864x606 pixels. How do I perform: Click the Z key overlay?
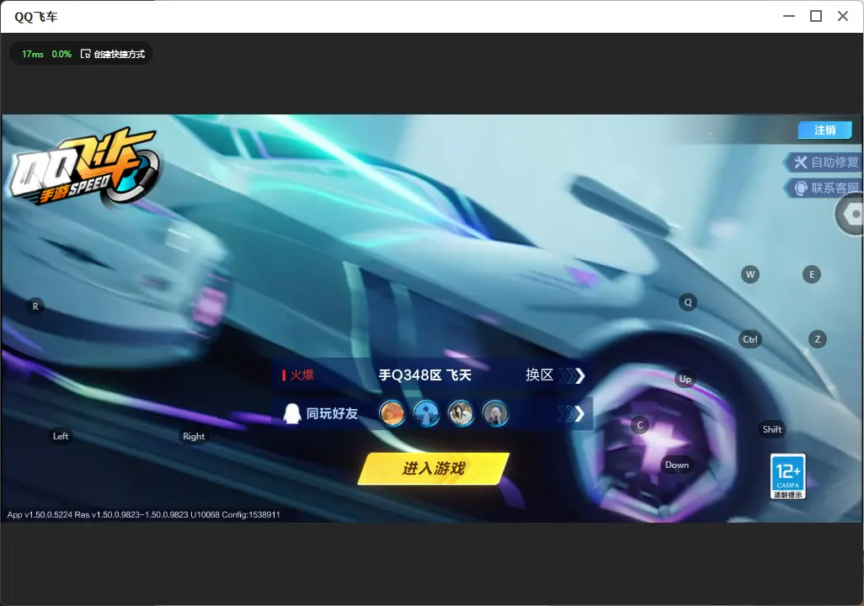pyautogui.click(x=817, y=339)
